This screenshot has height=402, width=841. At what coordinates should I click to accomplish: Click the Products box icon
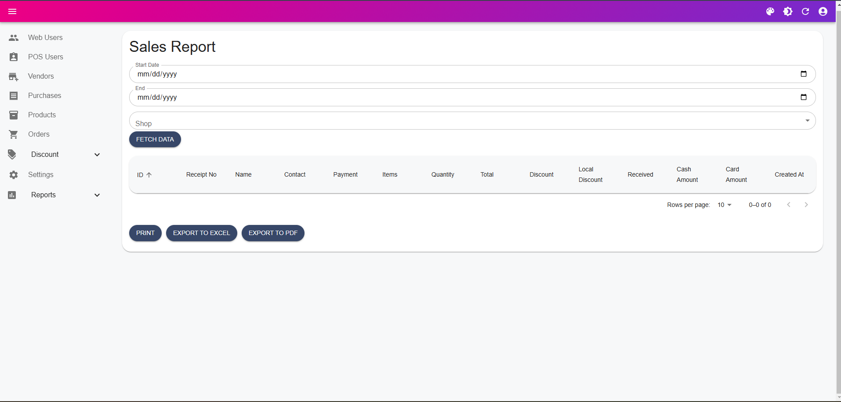point(14,115)
